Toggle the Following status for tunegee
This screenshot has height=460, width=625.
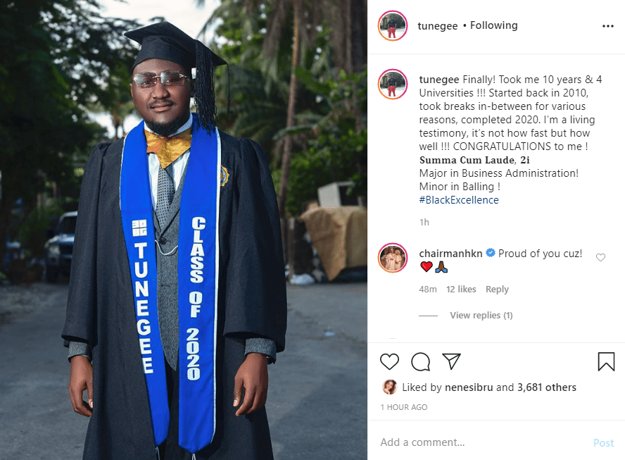pyautogui.click(x=493, y=25)
